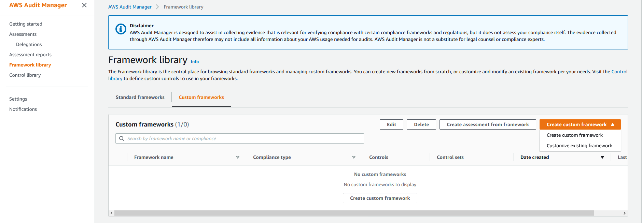Close the AWS Audit Manager sidebar
This screenshot has width=642, height=223.
click(x=84, y=5)
